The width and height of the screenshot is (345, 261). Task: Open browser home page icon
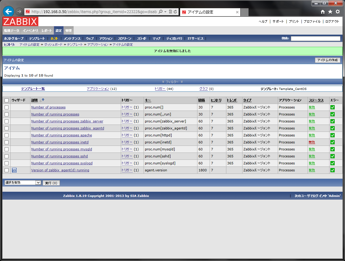322,12
